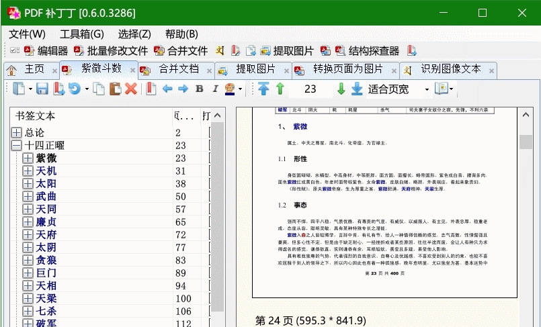Viewport: 541px width, 327px height.
Task: Click the copy bookmark icon
Action: click(99, 89)
